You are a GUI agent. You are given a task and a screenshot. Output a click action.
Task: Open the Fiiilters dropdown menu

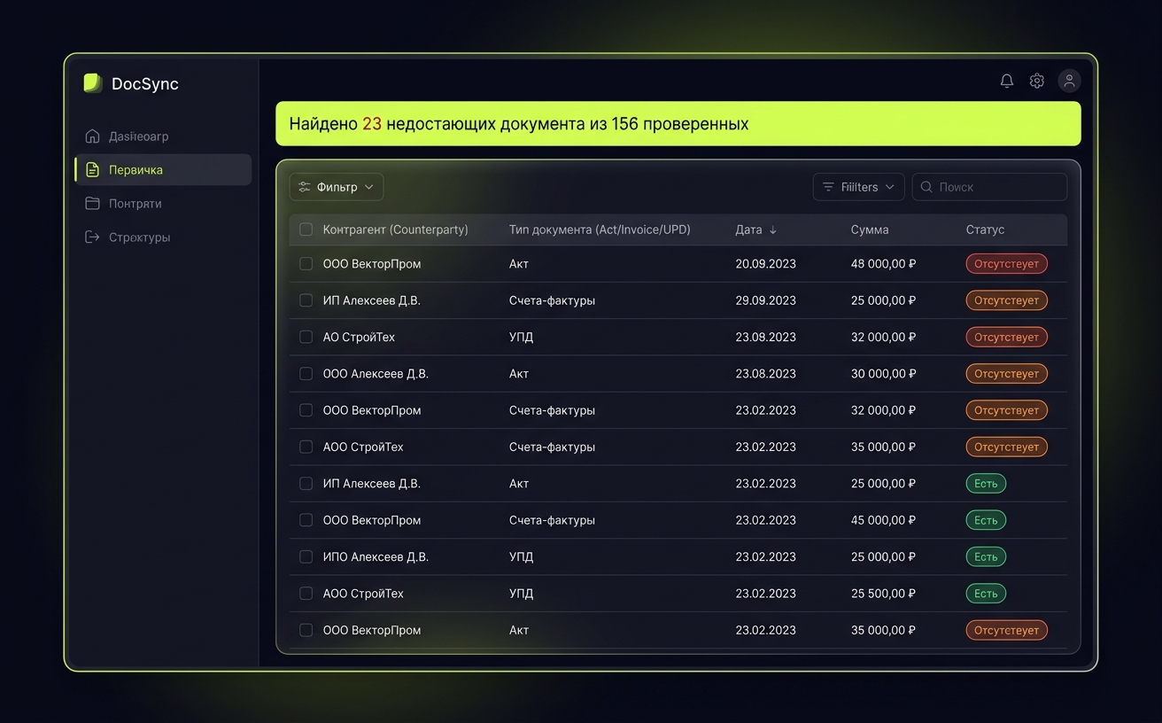tap(858, 187)
